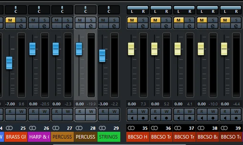Toggle Write automation on HARP channel 26

45,112
